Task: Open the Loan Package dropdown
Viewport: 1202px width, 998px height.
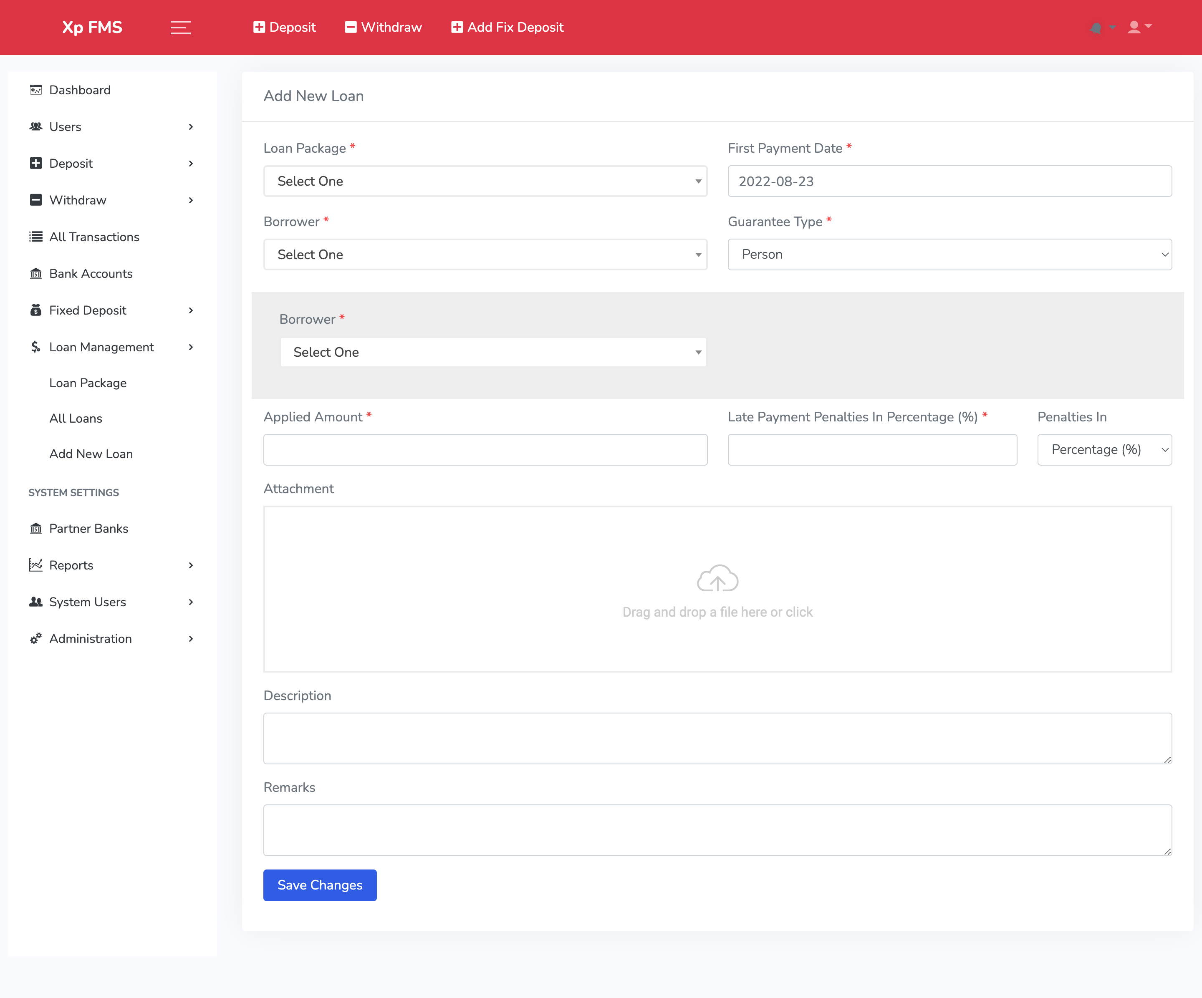Action: (485, 181)
